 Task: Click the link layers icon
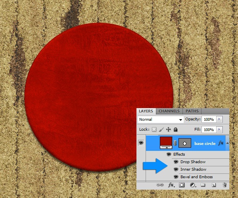coord(160,185)
